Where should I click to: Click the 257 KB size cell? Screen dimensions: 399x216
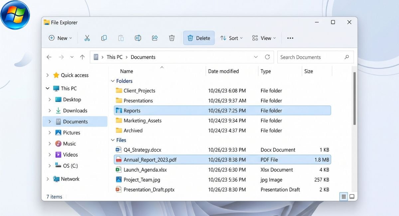[x=322, y=180]
